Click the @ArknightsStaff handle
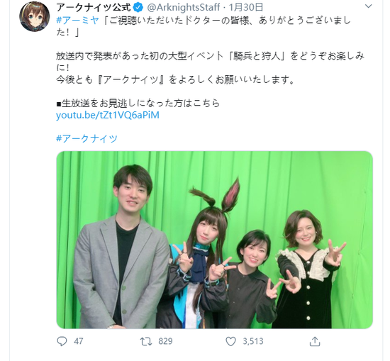 point(184,8)
